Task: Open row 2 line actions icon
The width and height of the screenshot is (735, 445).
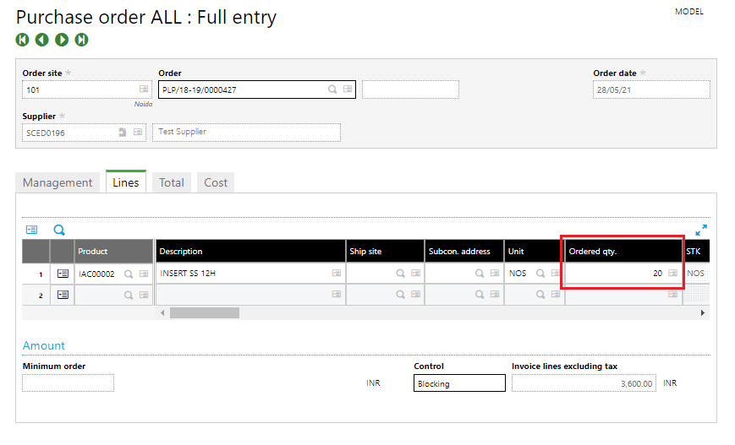Action: point(63,295)
